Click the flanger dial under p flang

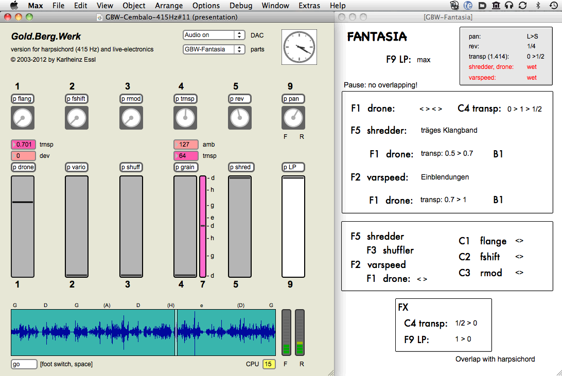click(x=23, y=118)
